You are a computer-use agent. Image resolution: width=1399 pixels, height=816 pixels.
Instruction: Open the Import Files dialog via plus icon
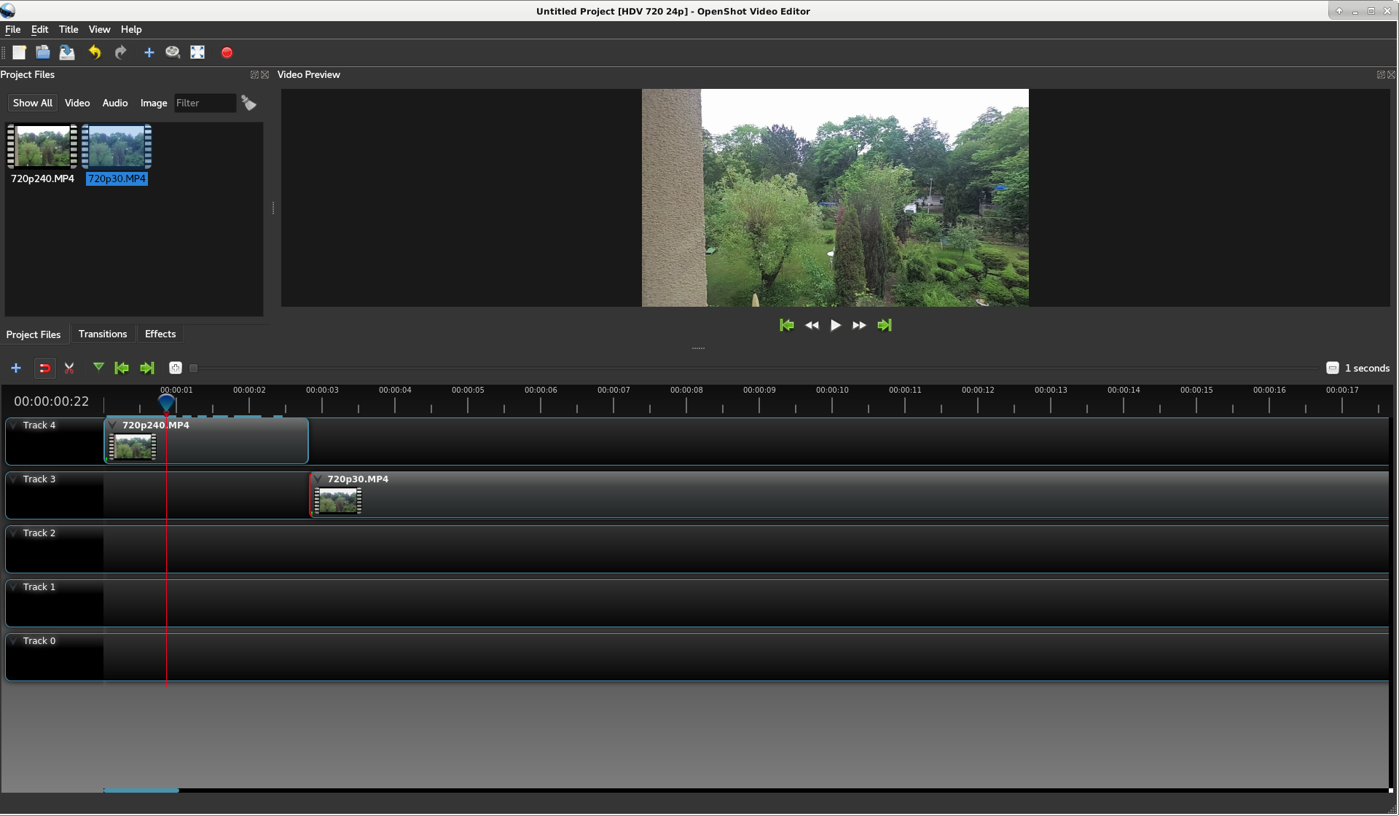(x=149, y=52)
